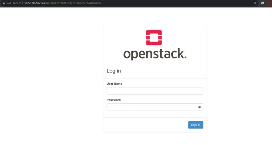272x145 pixels.
Task: Click the 'Password' label
Action: 114,100
